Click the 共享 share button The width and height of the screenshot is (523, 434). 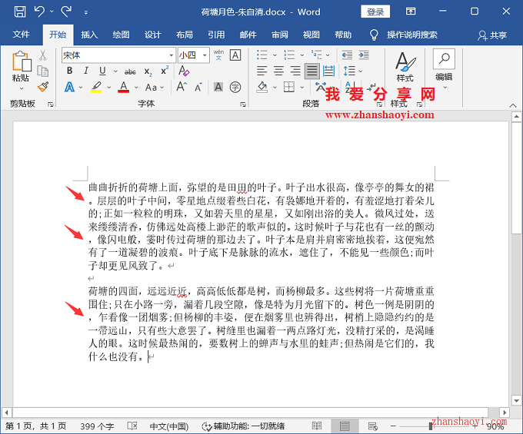tap(492, 35)
